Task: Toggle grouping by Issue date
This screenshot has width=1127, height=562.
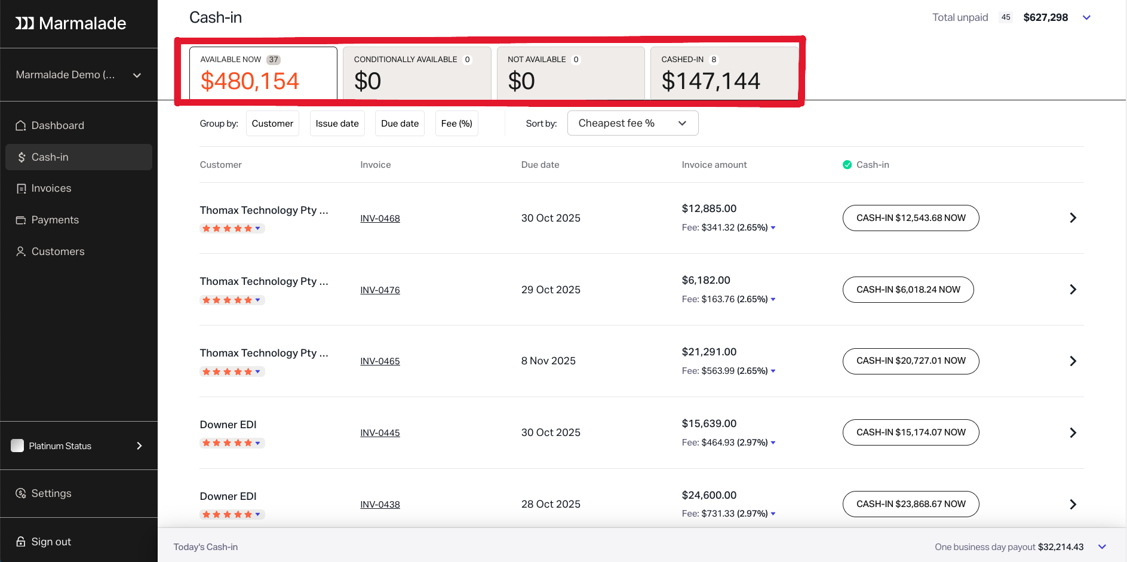Action: pos(337,124)
